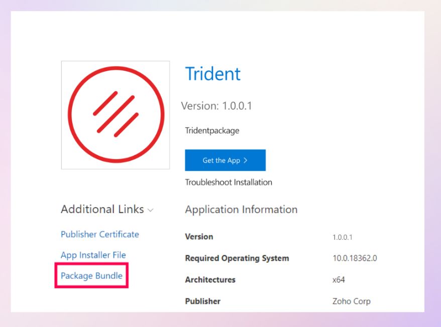Open the Publisher Certificate link
This screenshot has height=327, width=441.
click(x=100, y=234)
